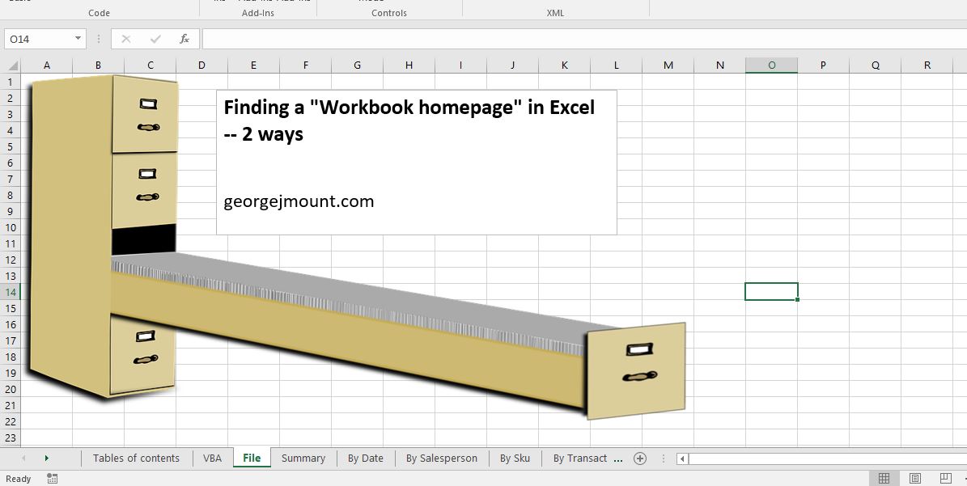Open the By Salesperson sheet tab
This screenshot has height=486, width=967.
(442, 459)
